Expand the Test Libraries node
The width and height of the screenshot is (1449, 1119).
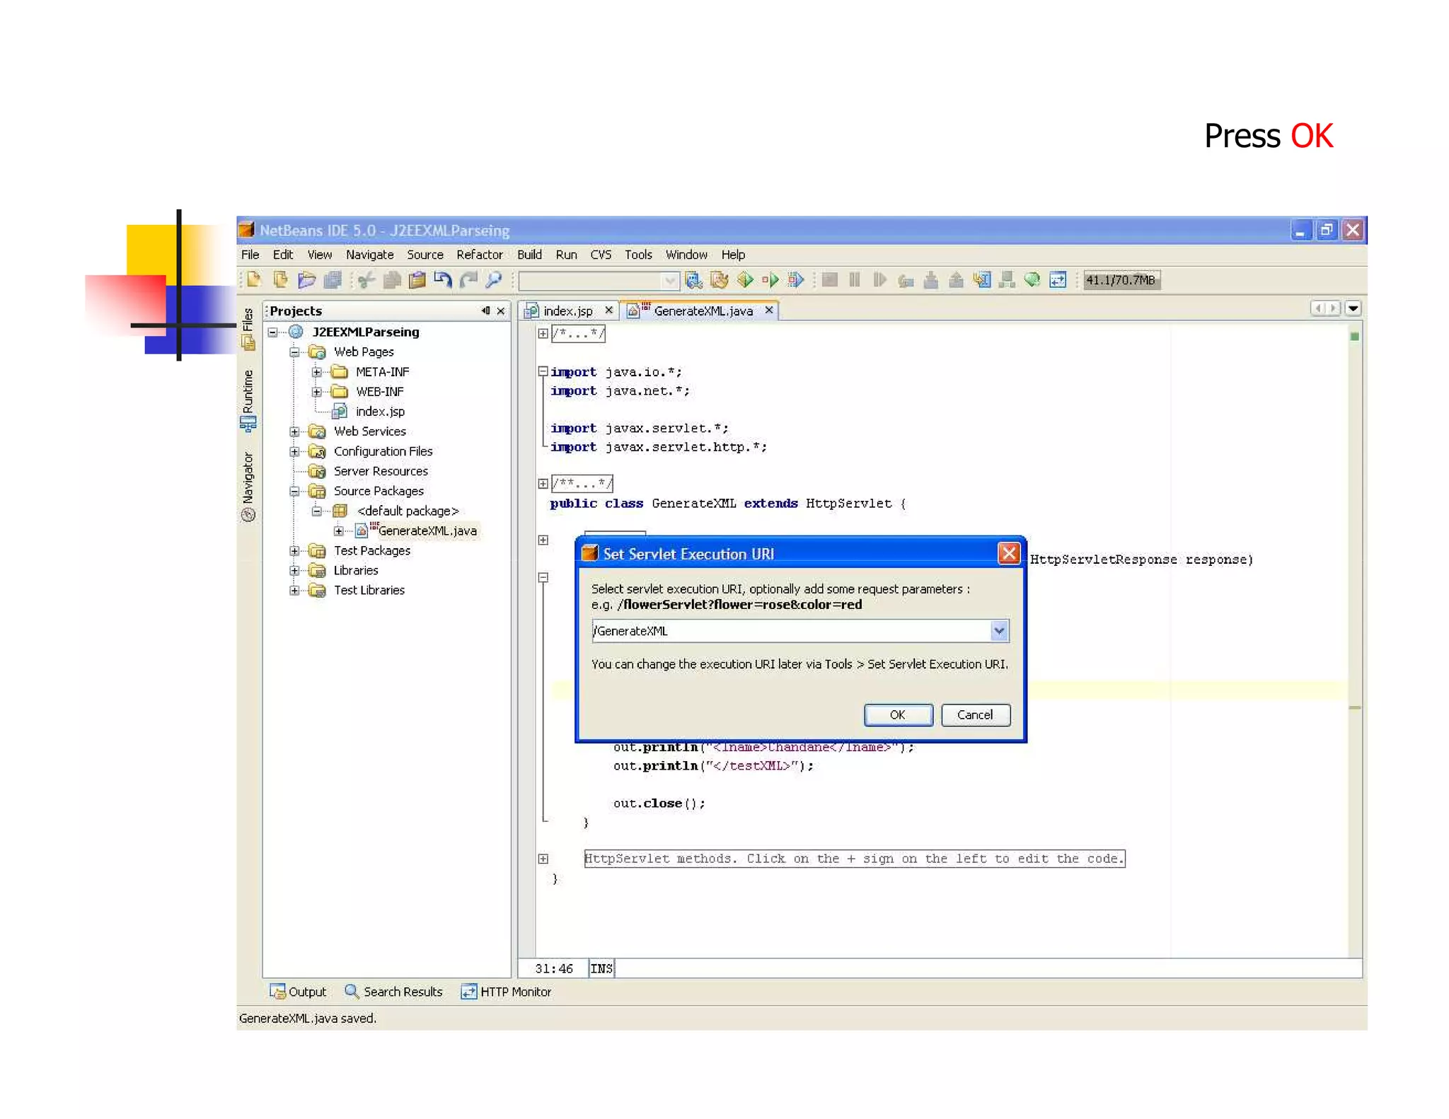coord(295,590)
